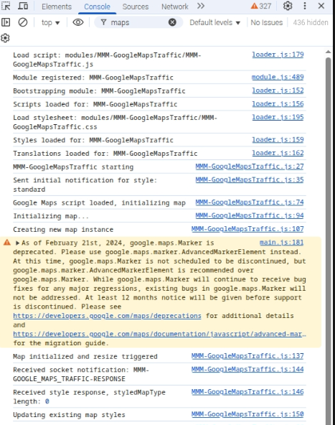Select 'Scripts loaded for' log message
This screenshot has width=335, height=425.
(95, 104)
